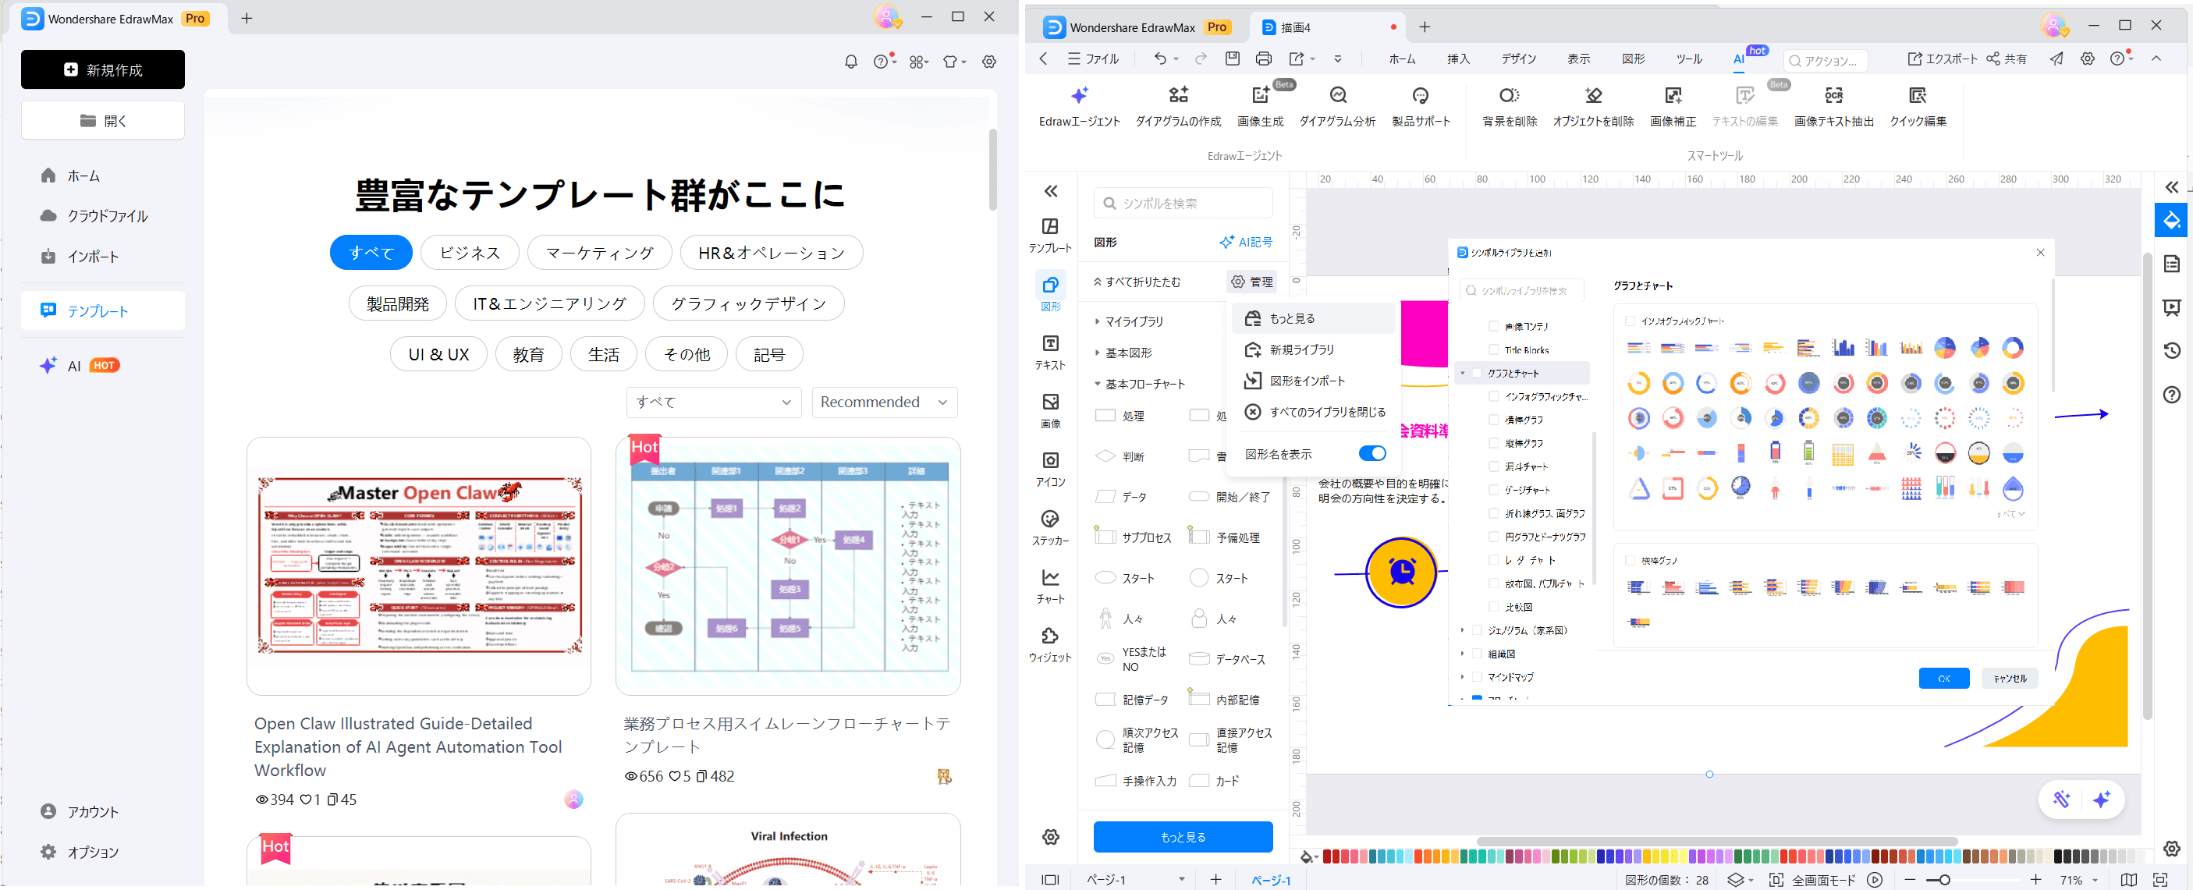
Task: Open the Recommended sort dropdown
Action: (885, 402)
